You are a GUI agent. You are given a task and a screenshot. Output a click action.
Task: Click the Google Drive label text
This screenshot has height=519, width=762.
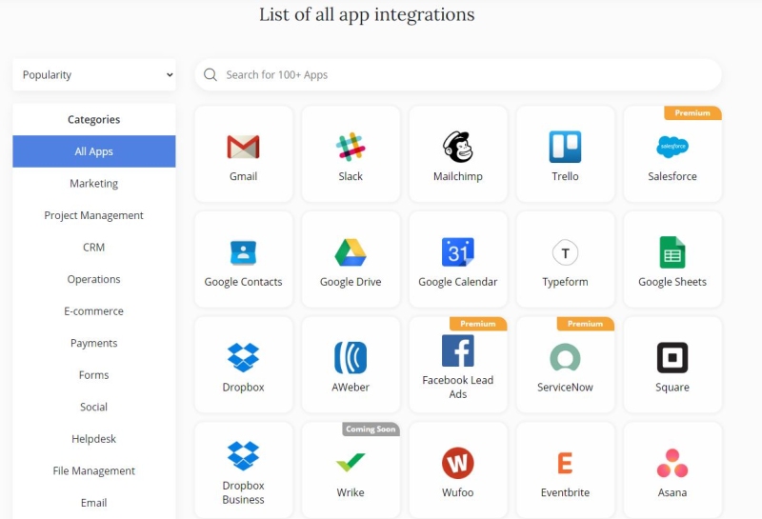(x=351, y=282)
